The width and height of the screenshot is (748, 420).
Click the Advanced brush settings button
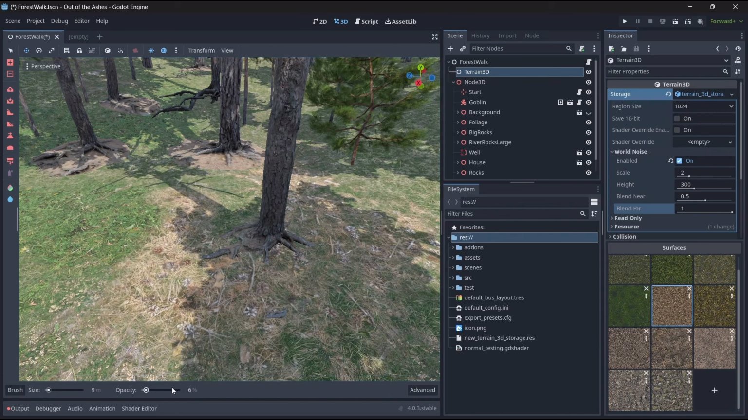pyautogui.click(x=422, y=390)
